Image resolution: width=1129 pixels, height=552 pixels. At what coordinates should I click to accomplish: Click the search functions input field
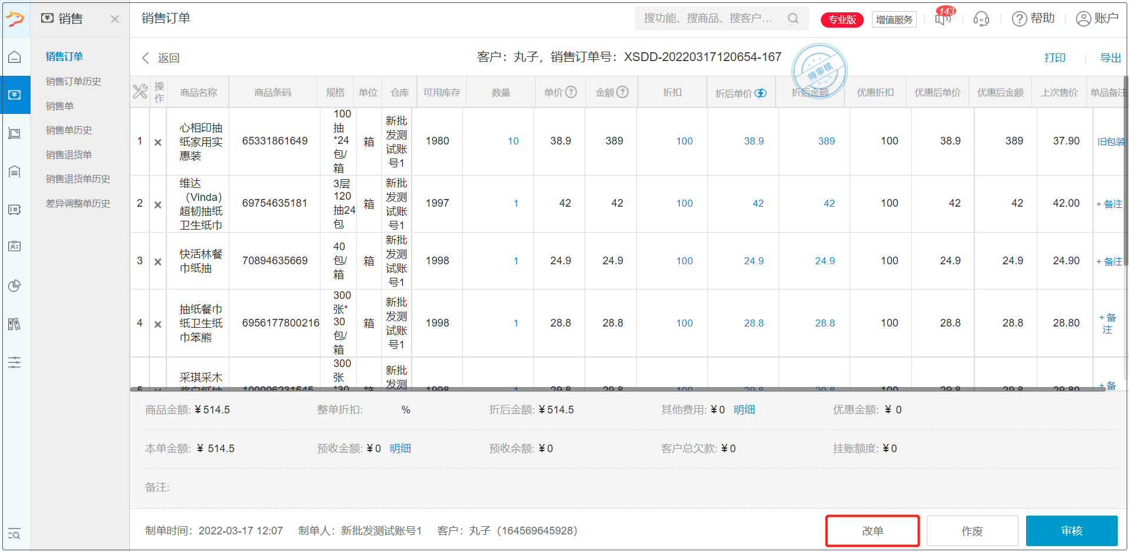point(709,19)
